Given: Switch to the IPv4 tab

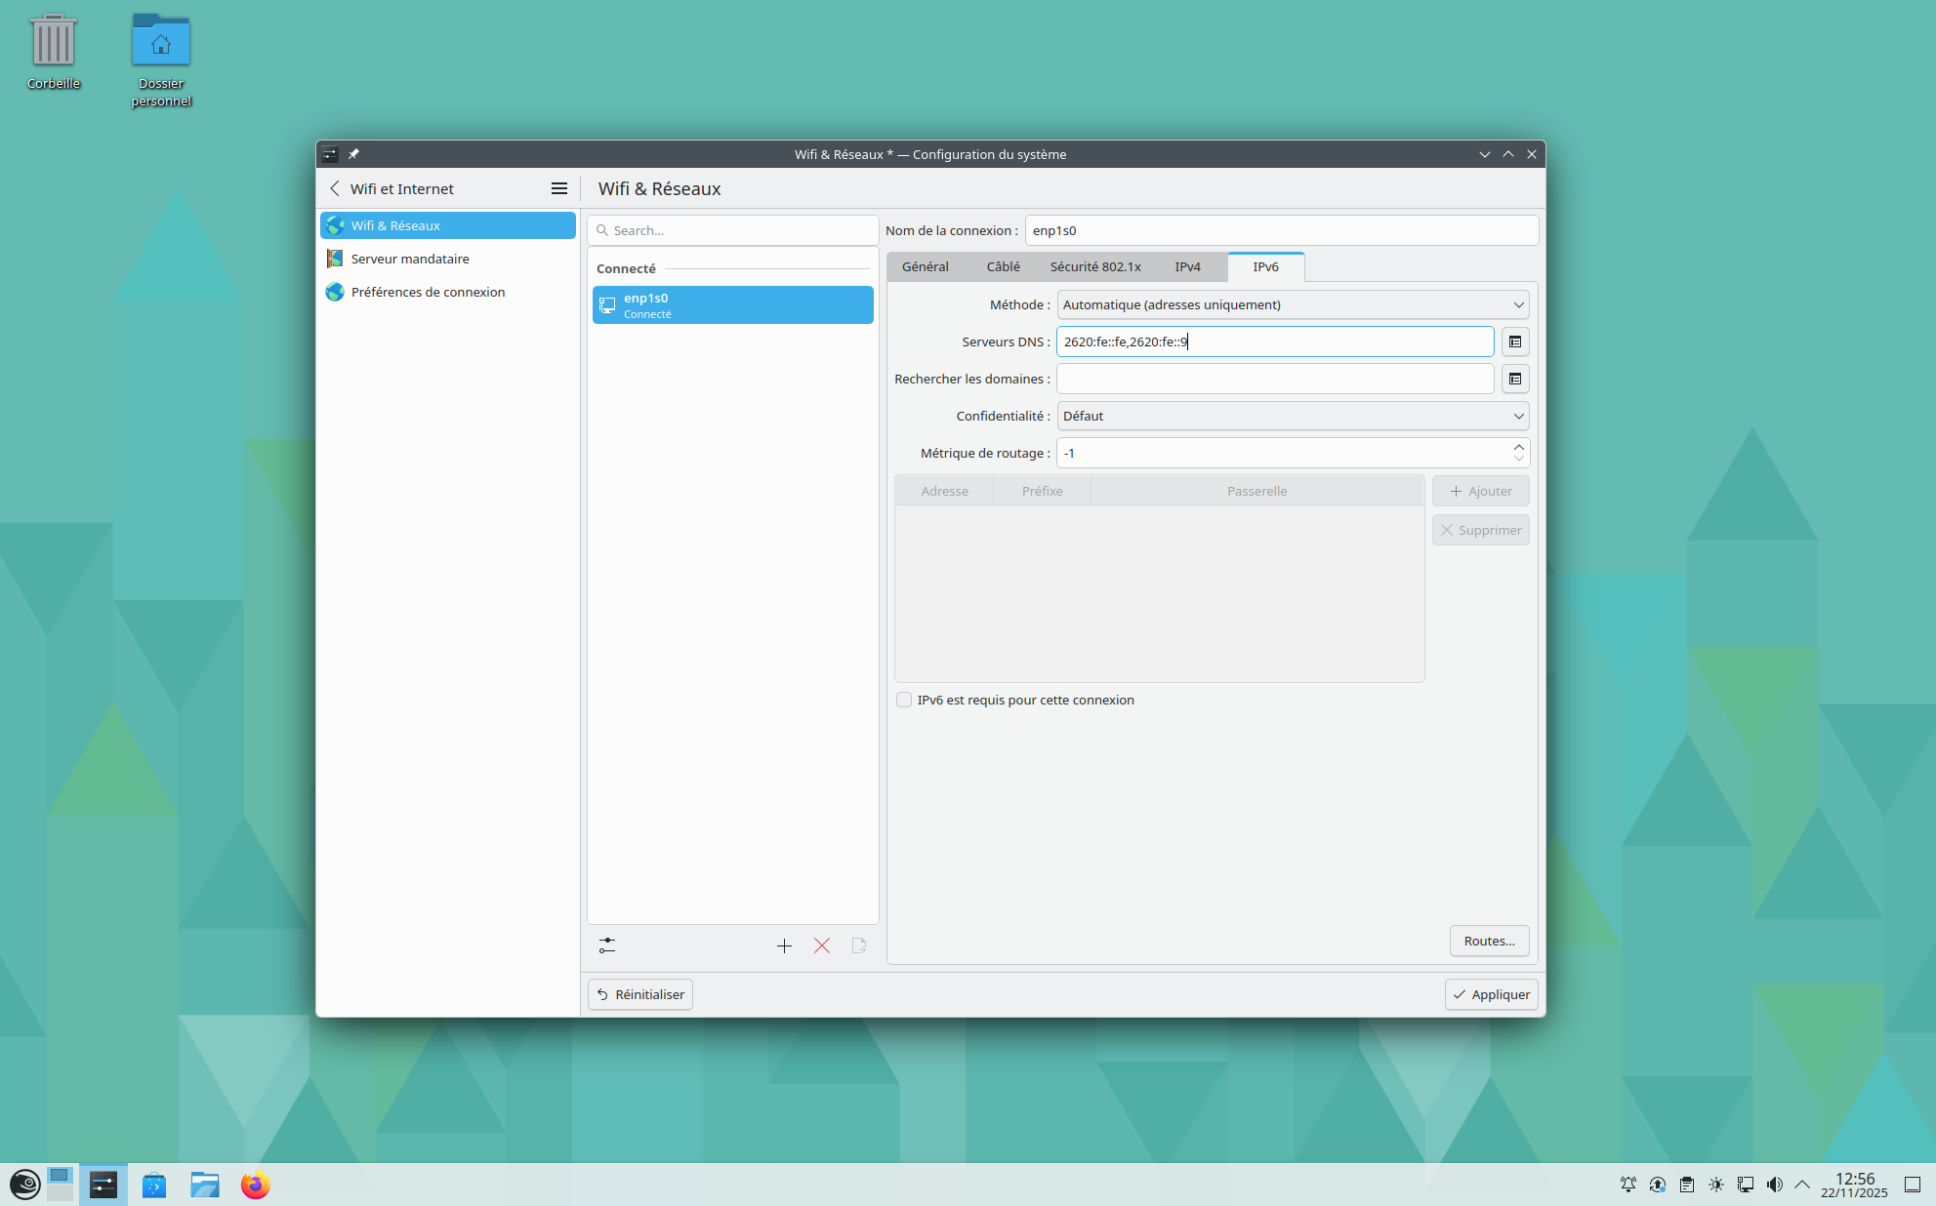Looking at the screenshot, I should 1187,266.
